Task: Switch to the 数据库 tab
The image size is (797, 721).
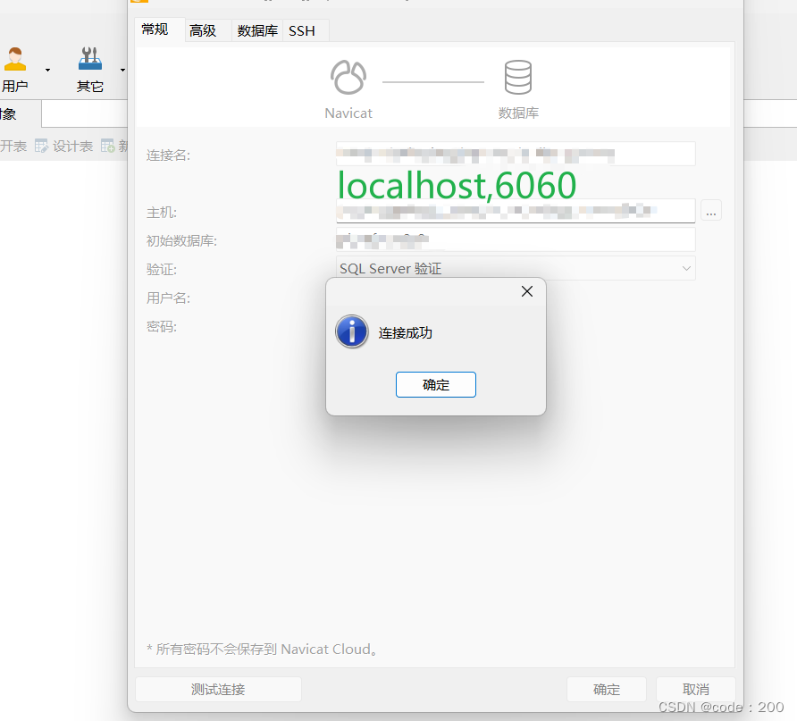Action: tap(257, 31)
